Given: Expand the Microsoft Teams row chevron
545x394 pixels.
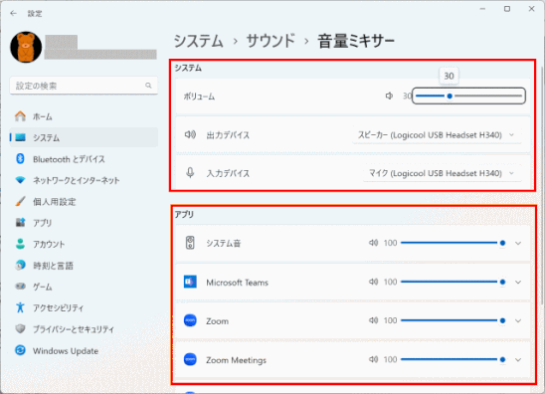Looking at the screenshot, I should coord(518,282).
